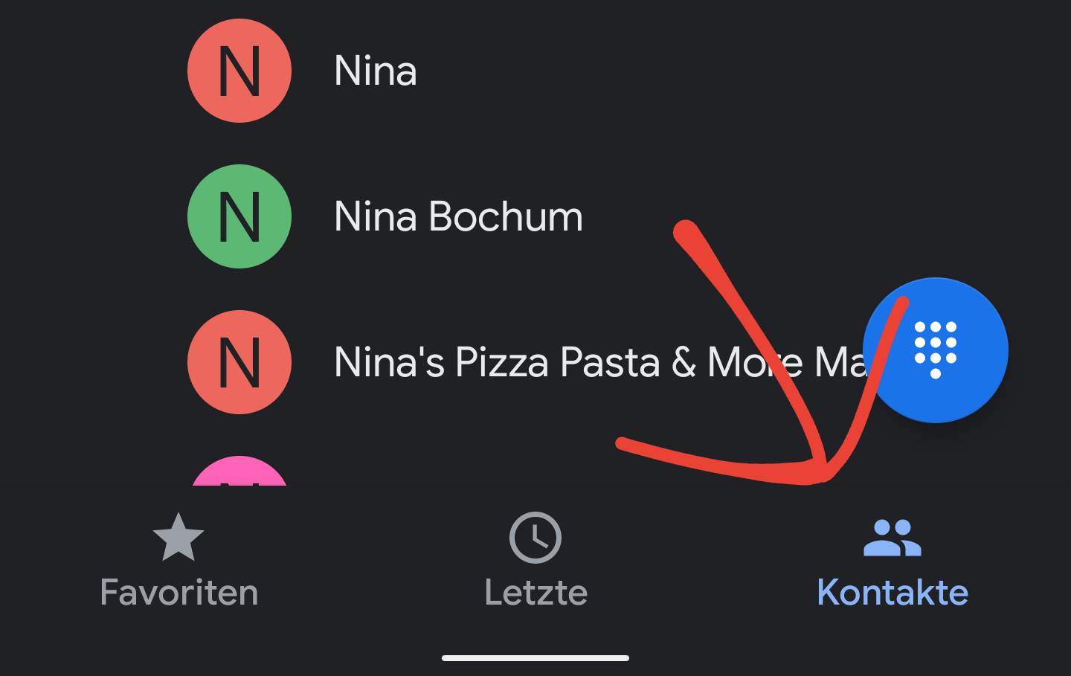Switch to the Favoriten tab label
The image size is (1071, 676).
[x=179, y=593]
